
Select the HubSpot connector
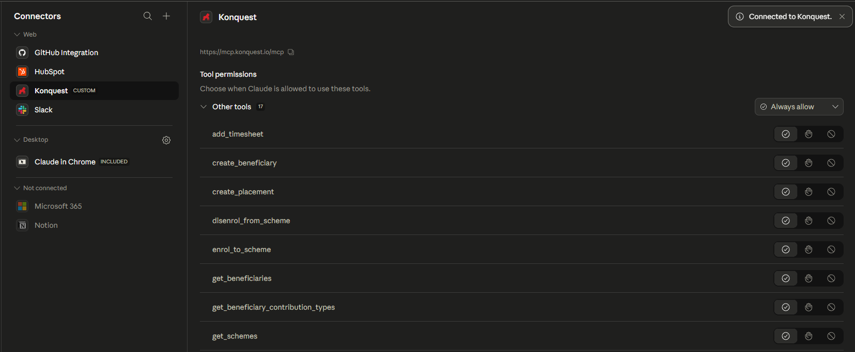[x=50, y=72]
